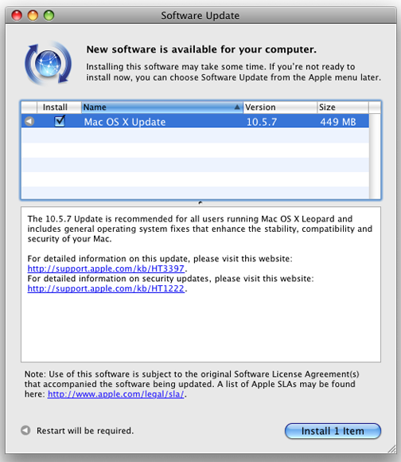Image resolution: width=401 pixels, height=462 pixels.
Task: Open the support.apple.com/kb/HT1222 link
Action: [106, 288]
